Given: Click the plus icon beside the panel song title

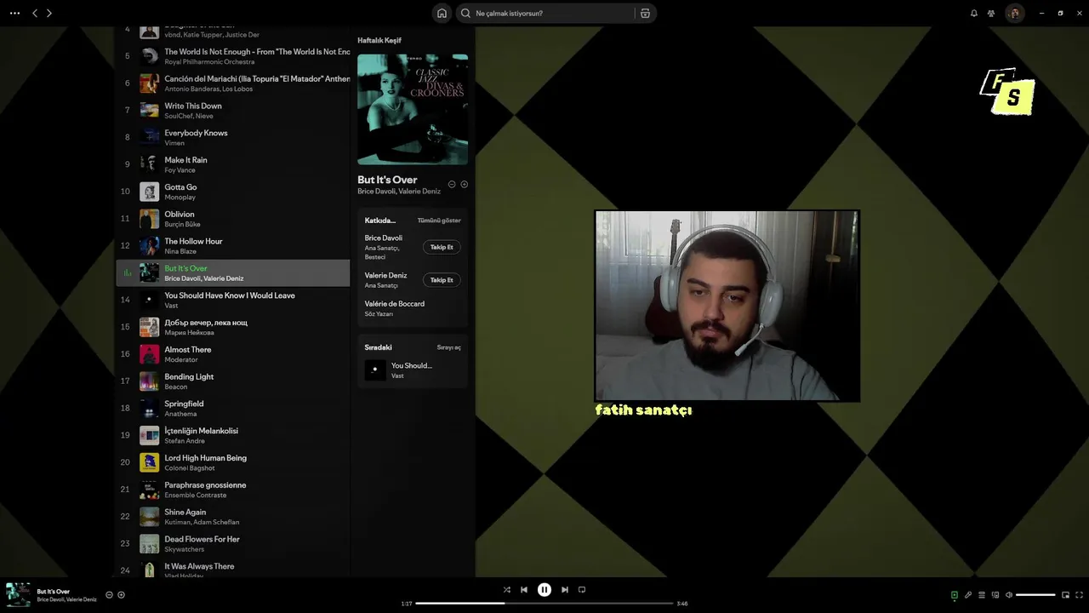Looking at the screenshot, I should [x=464, y=184].
